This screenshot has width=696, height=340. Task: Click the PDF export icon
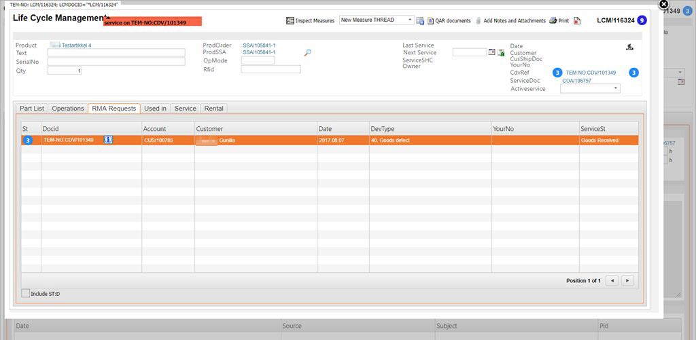point(577,21)
